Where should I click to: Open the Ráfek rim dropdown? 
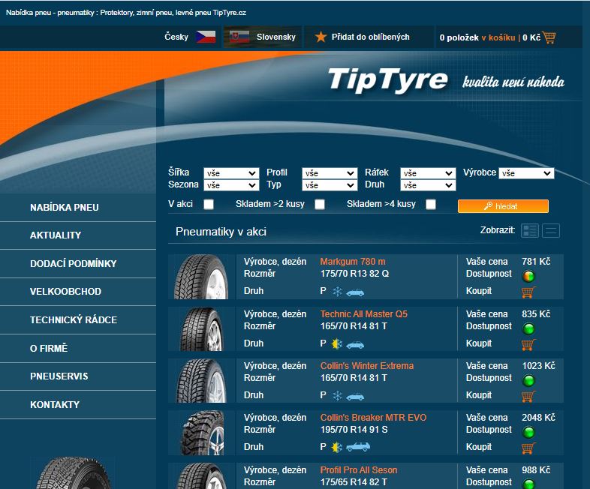[x=428, y=173]
